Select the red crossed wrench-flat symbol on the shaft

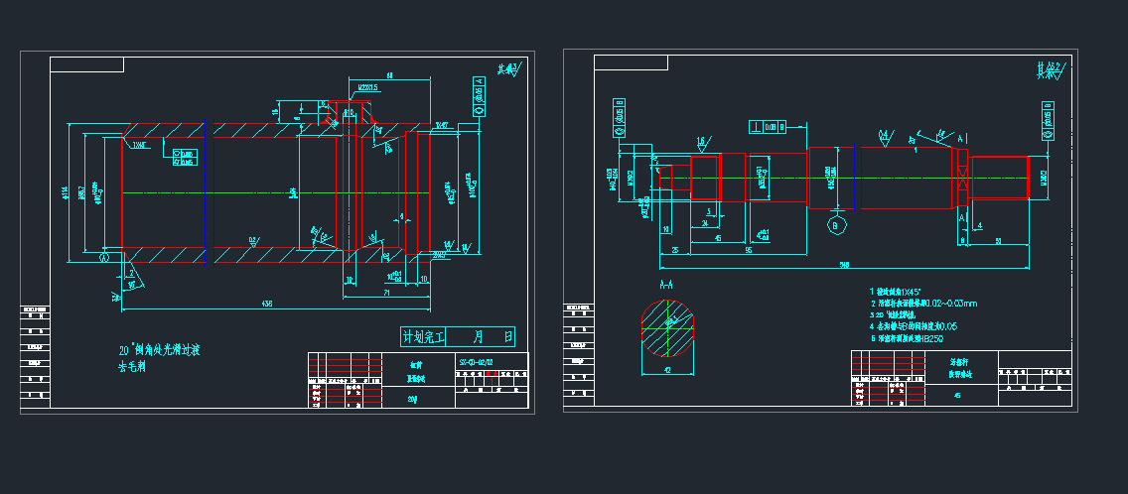961,179
